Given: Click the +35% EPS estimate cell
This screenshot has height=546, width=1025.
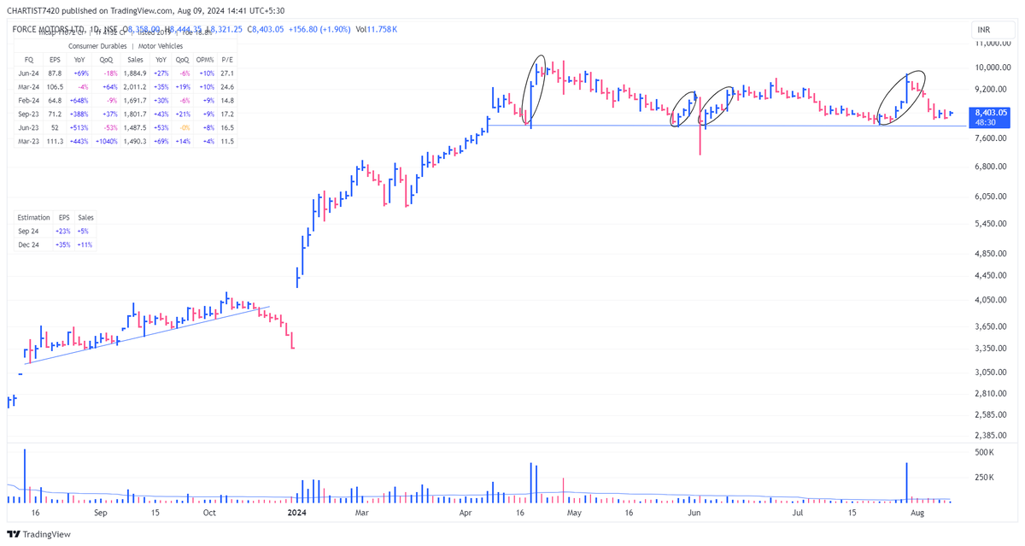Looking at the screenshot, I should pos(63,244).
